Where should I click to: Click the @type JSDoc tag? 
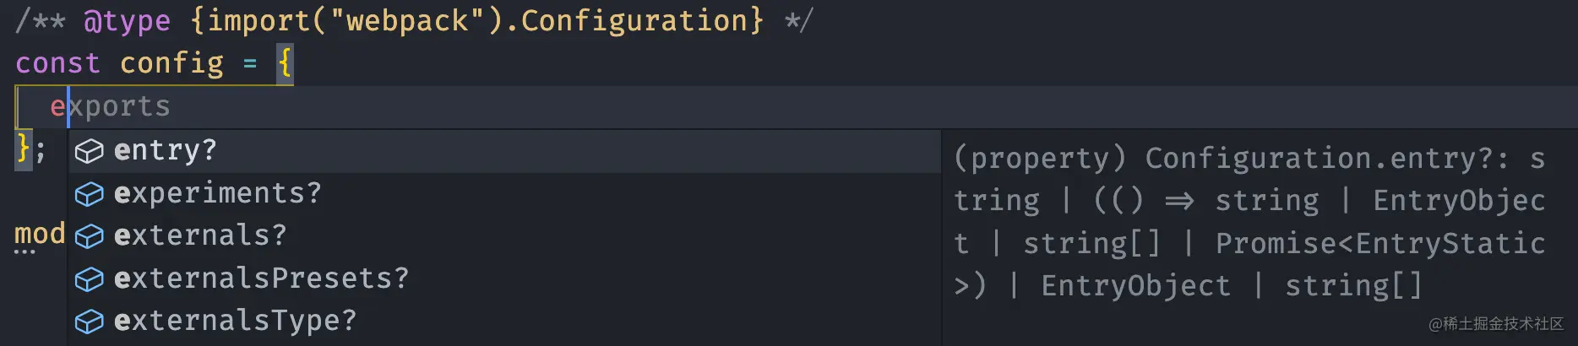127,20
